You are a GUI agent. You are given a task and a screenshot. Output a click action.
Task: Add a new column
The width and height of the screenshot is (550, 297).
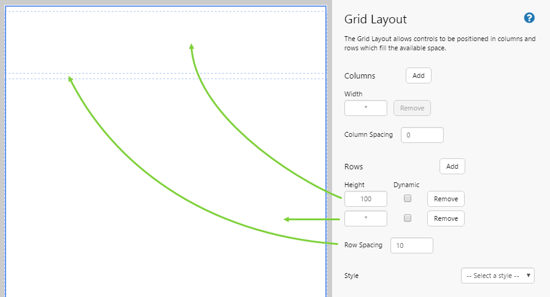pyautogui.click(x=418, y=75)
